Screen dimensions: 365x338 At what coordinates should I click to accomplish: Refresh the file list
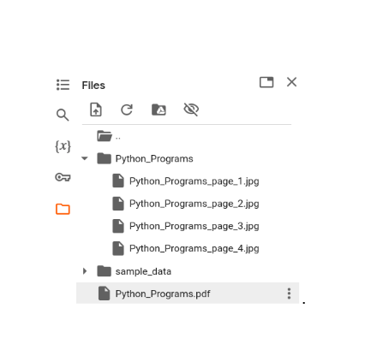[127, 110]
